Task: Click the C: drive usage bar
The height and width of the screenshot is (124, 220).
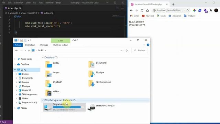Action: tap(69, 107)
